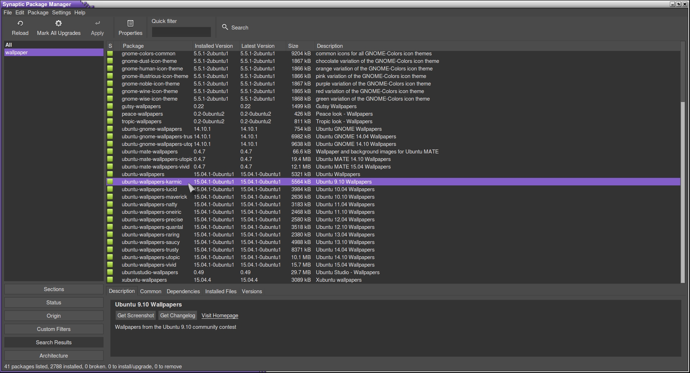Open the Settings menu
This screenshot has height=373, width=690.
(x=61, y=13)
